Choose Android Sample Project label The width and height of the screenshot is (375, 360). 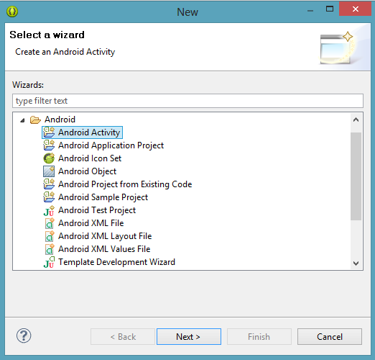pos(103,197)
